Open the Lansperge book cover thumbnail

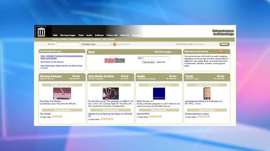tap(207, 94)
